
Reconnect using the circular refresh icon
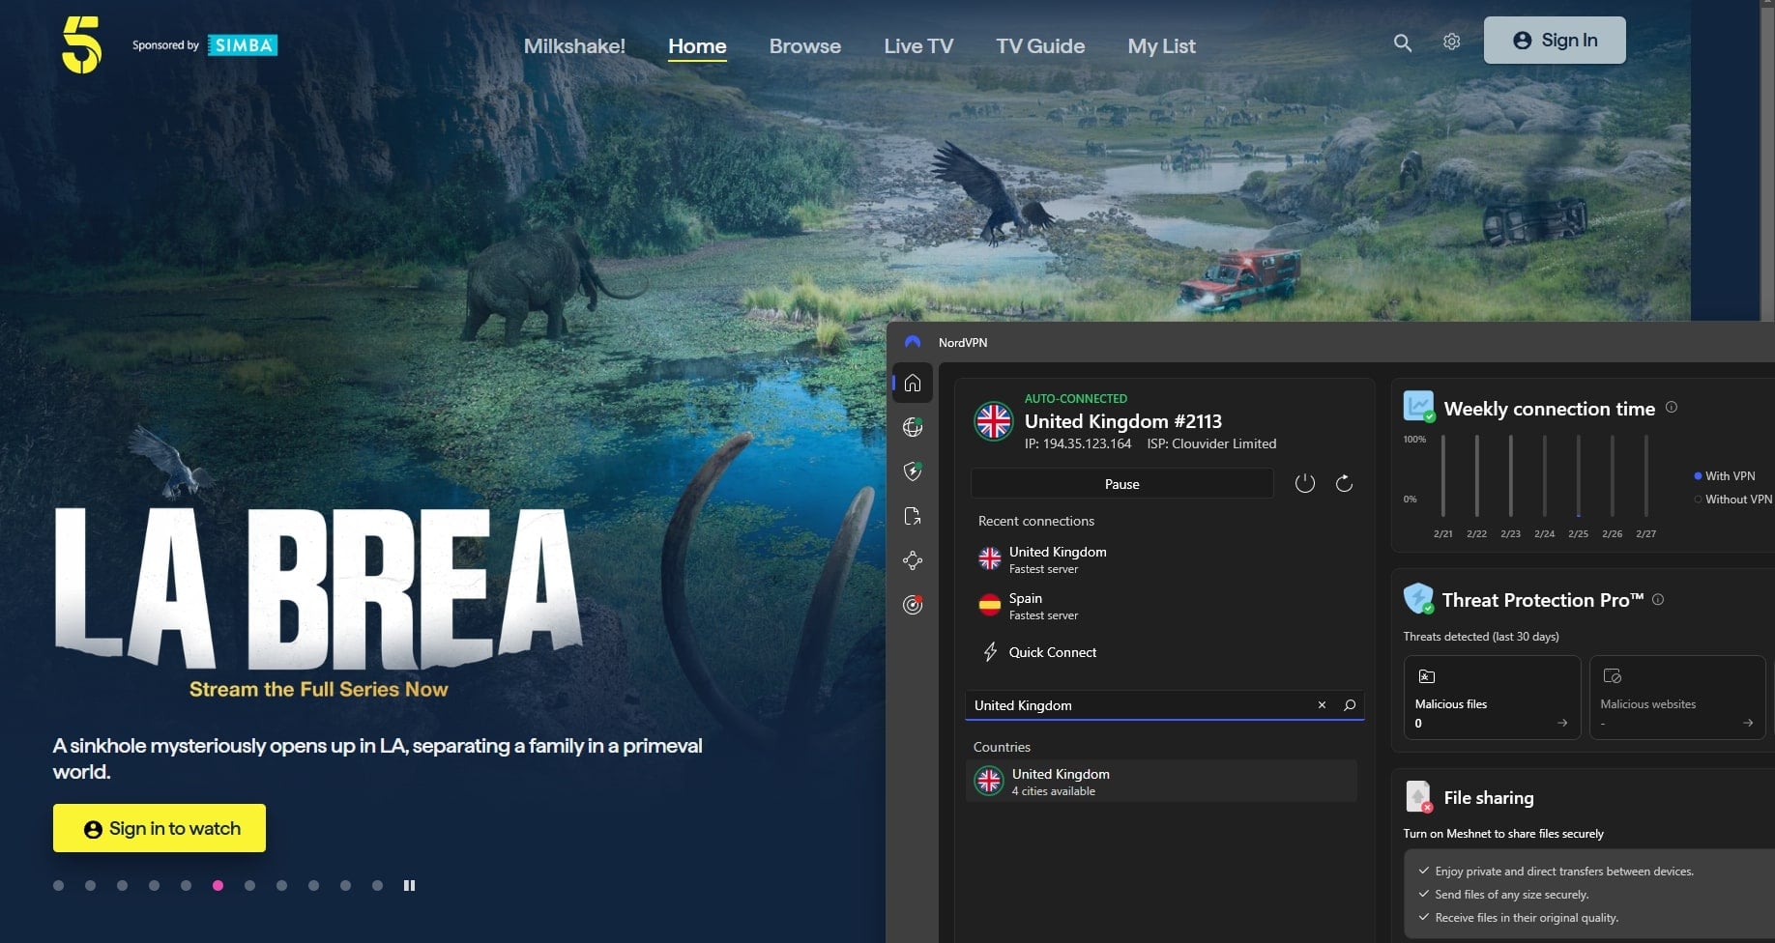(1344, 483)
